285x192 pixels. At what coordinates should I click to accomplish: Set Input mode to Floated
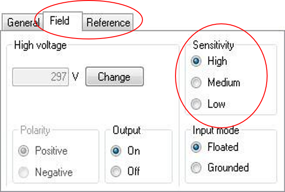197,147
